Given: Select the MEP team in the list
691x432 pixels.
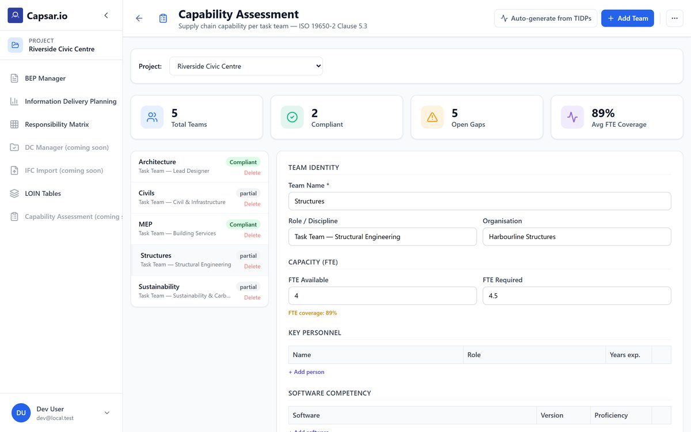Looking at the screenshot, I should click(x=199, y=229).
